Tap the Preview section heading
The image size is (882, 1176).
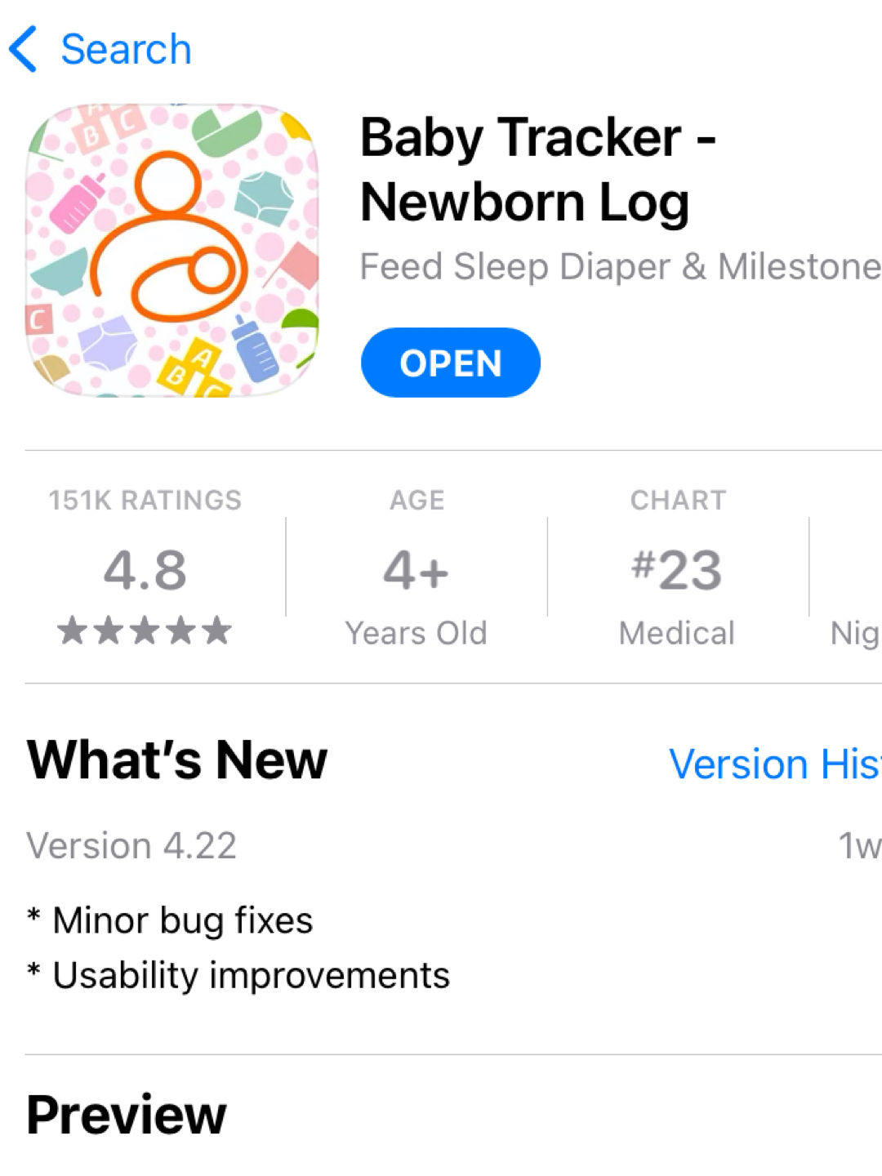[127, 1114]
